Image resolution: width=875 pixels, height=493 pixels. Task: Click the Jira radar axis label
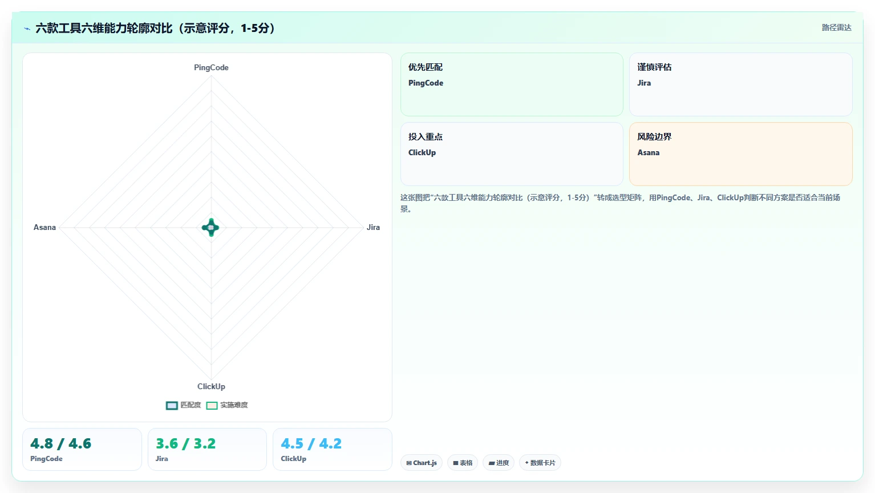pos(373,227)
